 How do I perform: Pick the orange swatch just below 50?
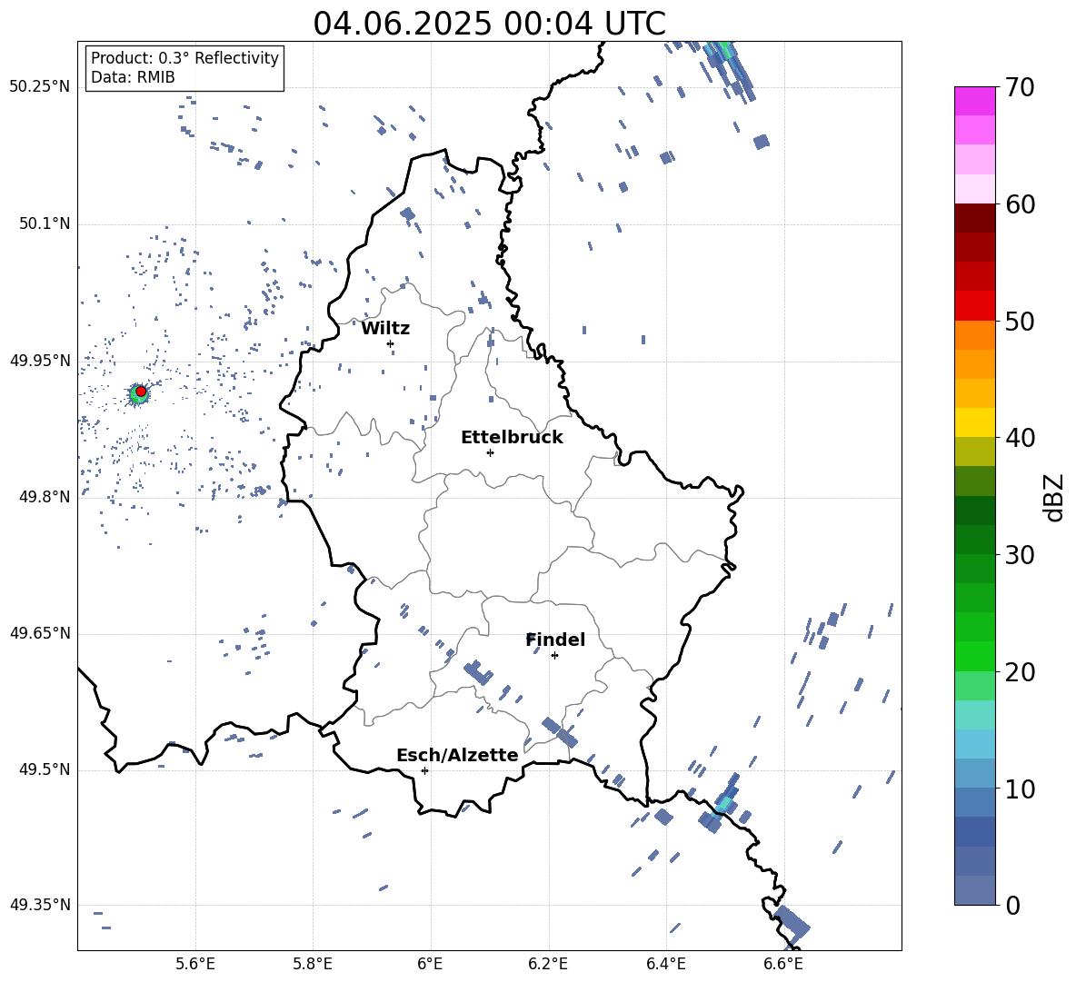(x=974, y=335)
